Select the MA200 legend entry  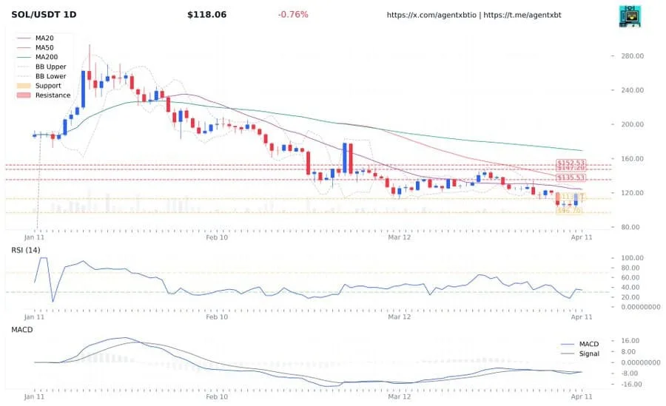pos(38,57)
